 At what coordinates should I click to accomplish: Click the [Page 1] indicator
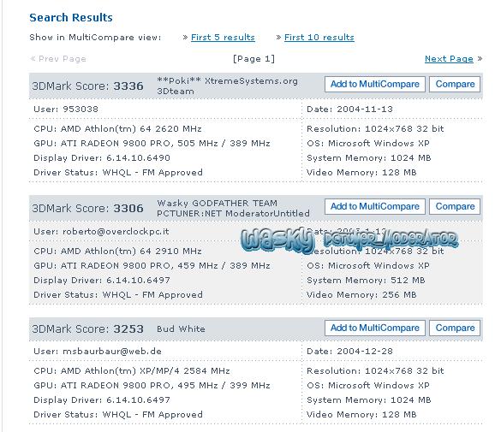click(x=253, y=59)
